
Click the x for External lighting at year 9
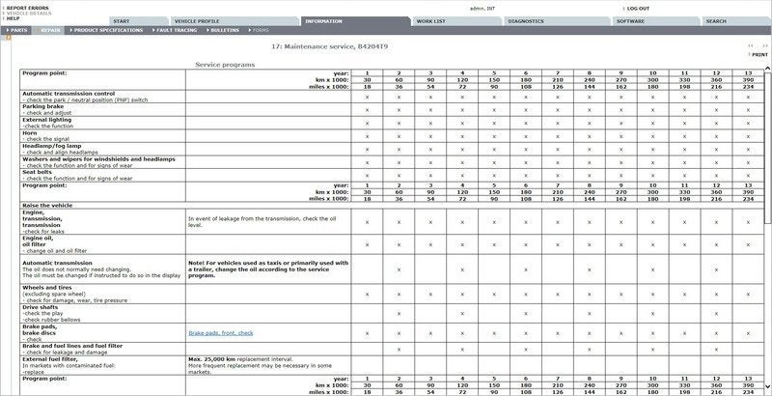(620, 123)
